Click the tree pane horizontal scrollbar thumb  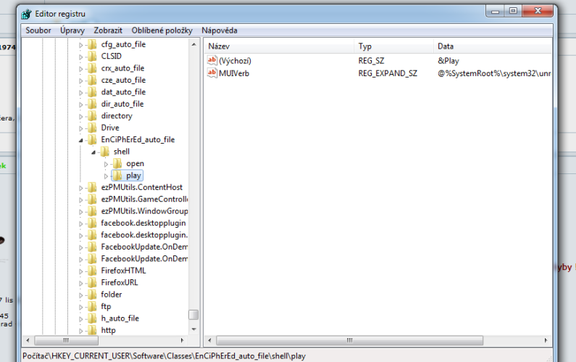pyautogui.click(x=67, y=340)
